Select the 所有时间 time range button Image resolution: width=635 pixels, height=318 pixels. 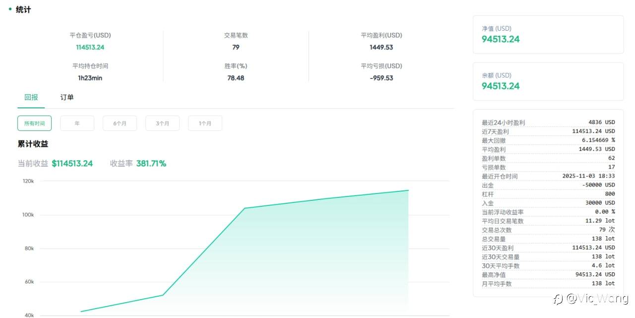pyautogui.click(x=35, y=123)
